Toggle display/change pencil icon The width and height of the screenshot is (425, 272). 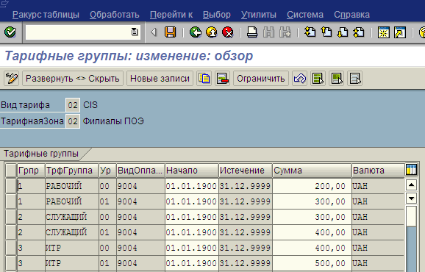[x=11, y=79]
